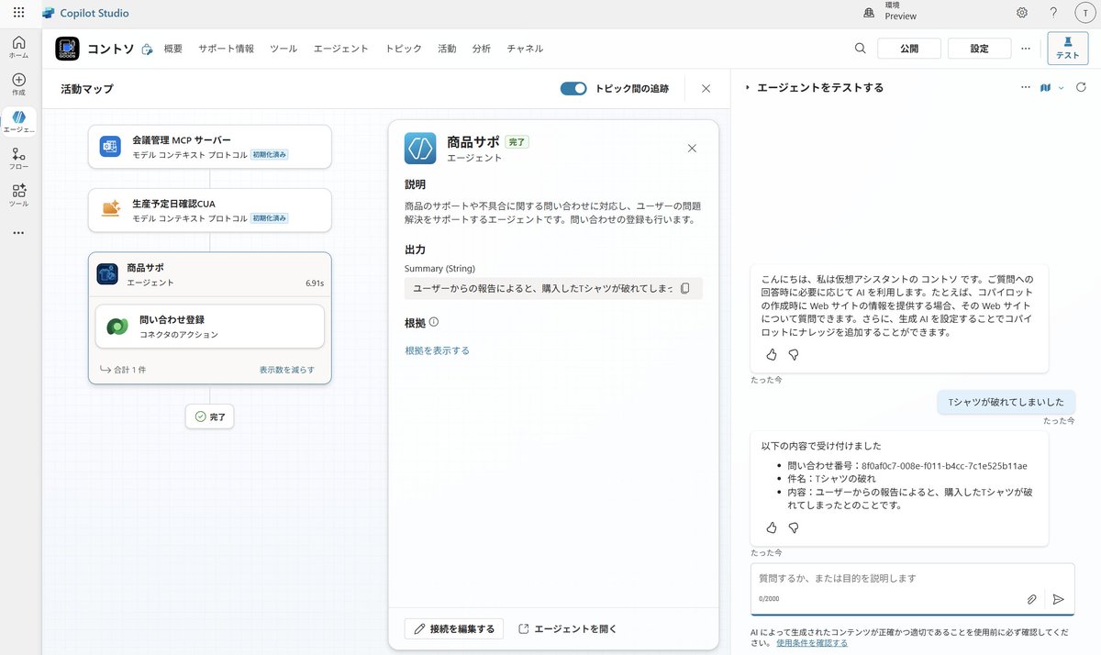The width and height of the screenshot is (1101, 655).
Task: Send the chat message
Action: 1058,599
